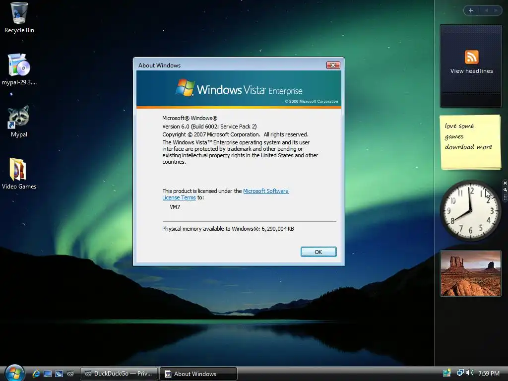Click the About Windows title bar text
The height and width of the screenshot is (381, 508).
(x=159, y=65)
